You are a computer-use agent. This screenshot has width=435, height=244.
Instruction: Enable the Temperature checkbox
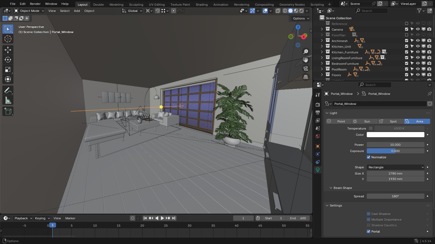[x=371, y=129]
